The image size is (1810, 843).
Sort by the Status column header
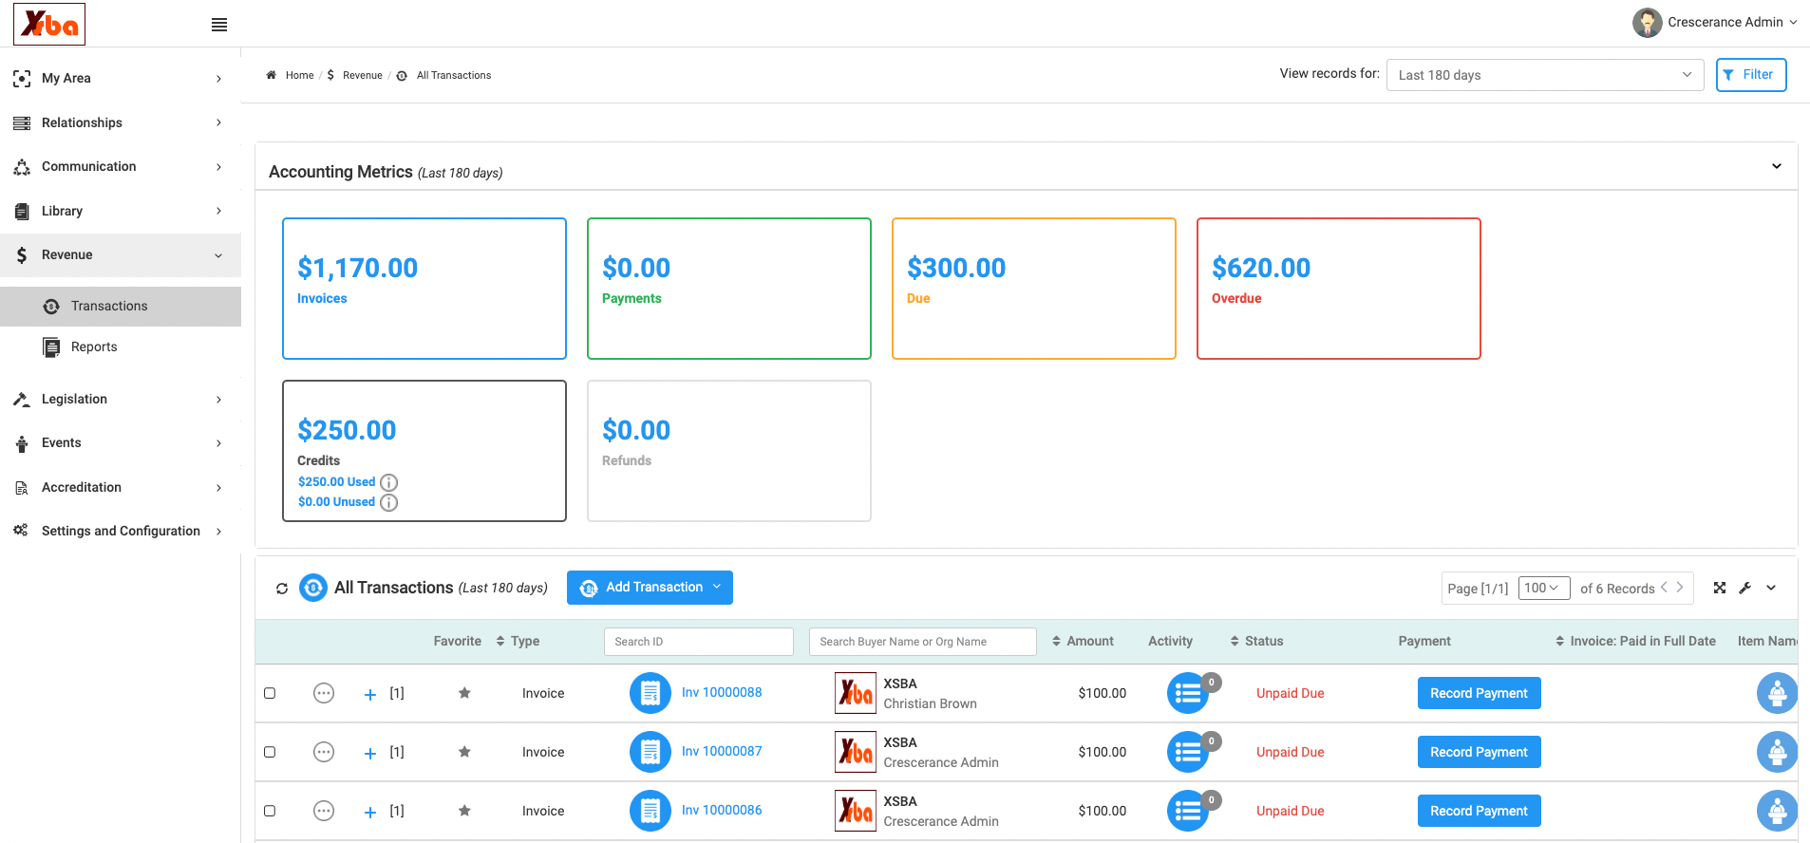click(x=1256, y=642)
